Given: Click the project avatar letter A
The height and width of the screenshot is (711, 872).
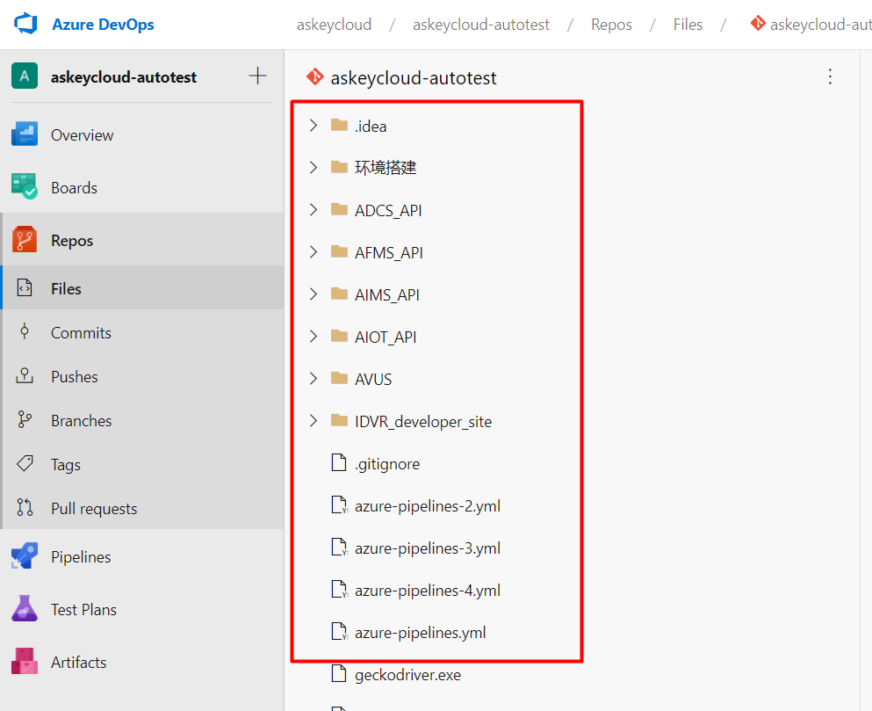Looking at the screenshot, I should click(25, 76).
